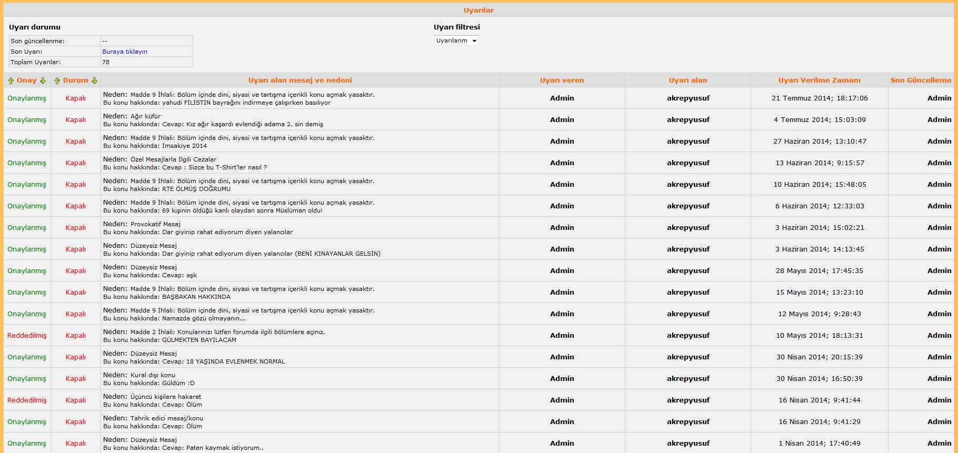Click the date '28 Mayıs 2014; 17:45:35'

(820, 271)
